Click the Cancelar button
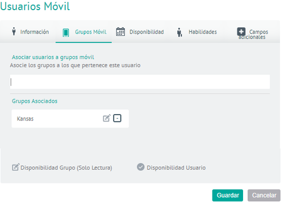284x206 pixels. 264,195
